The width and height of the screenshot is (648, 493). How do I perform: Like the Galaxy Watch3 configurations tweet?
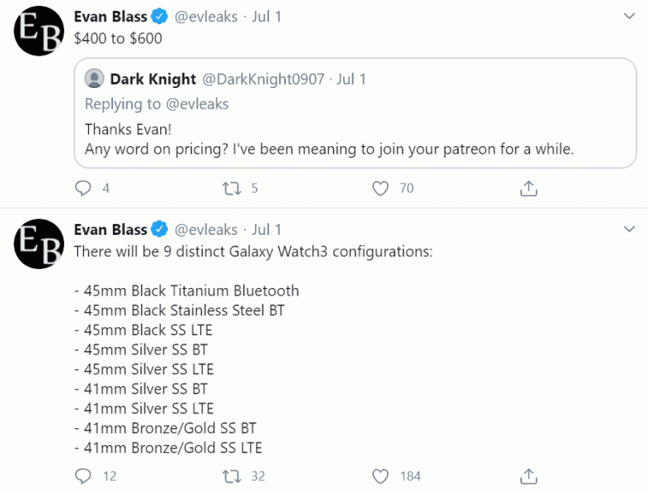point(380,476)
